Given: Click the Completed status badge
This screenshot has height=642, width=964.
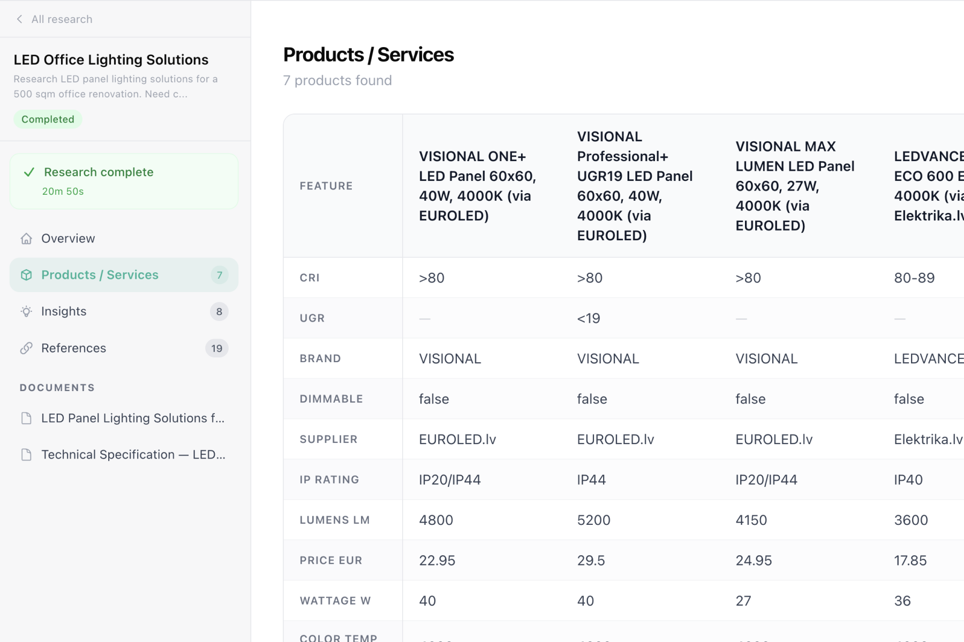Looking at the screenshot, I should pos(48,119).
